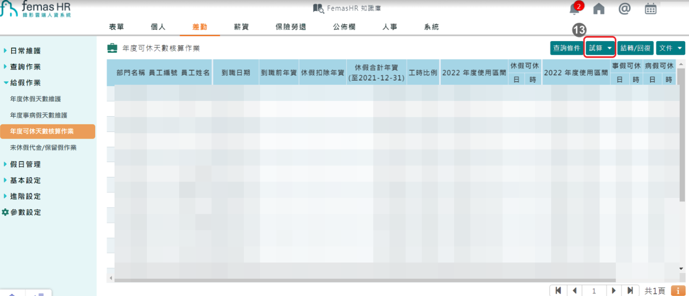Open 參數設定 in the sidebar

coord(26,212)
